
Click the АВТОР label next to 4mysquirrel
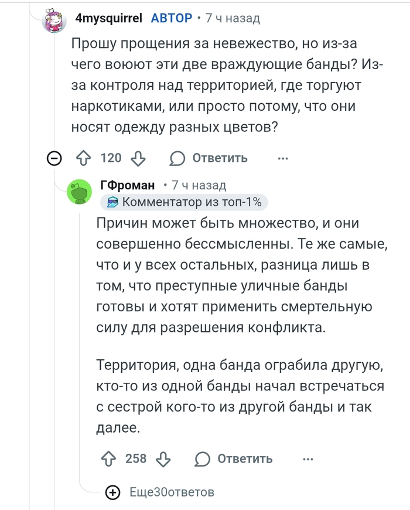coord(171,18)
